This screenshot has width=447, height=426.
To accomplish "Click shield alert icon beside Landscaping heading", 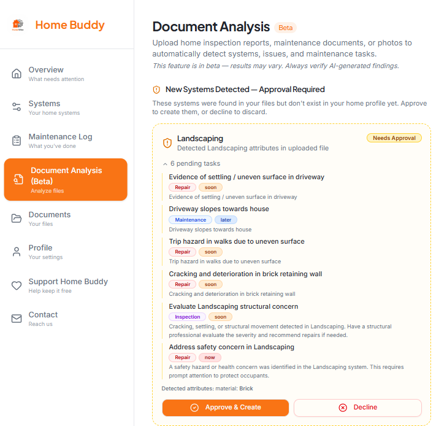I will pyautogui.click(x=167, y=143).
